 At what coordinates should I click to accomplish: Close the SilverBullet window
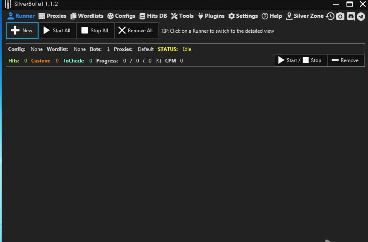coord(363,4)
